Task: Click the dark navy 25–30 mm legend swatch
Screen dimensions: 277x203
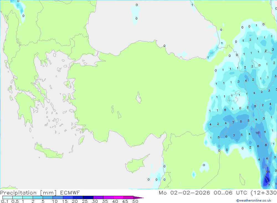Action: pyautogui.click(x=88, y=197)
